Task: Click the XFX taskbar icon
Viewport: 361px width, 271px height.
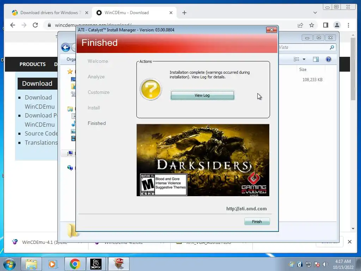Action: 96,264
